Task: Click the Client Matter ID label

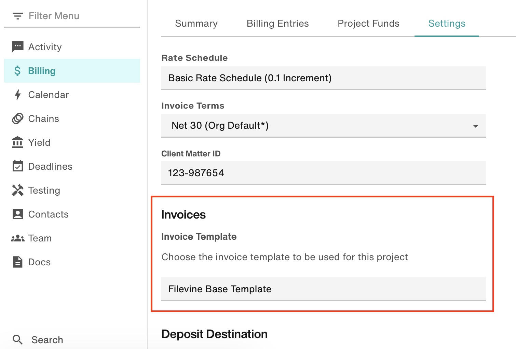Action: (x=191, y=154)
